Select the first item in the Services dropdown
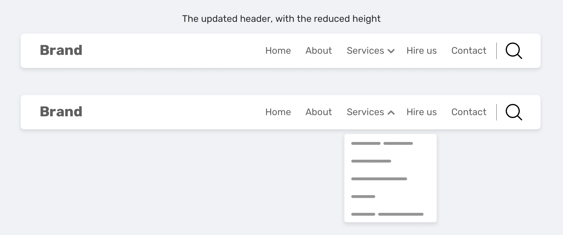Screen dimensions: 563x235 382,143
